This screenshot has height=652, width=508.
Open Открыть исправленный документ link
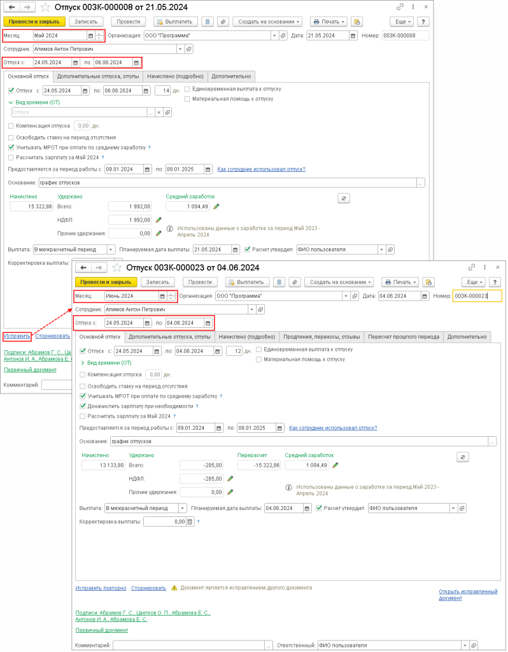468,595
